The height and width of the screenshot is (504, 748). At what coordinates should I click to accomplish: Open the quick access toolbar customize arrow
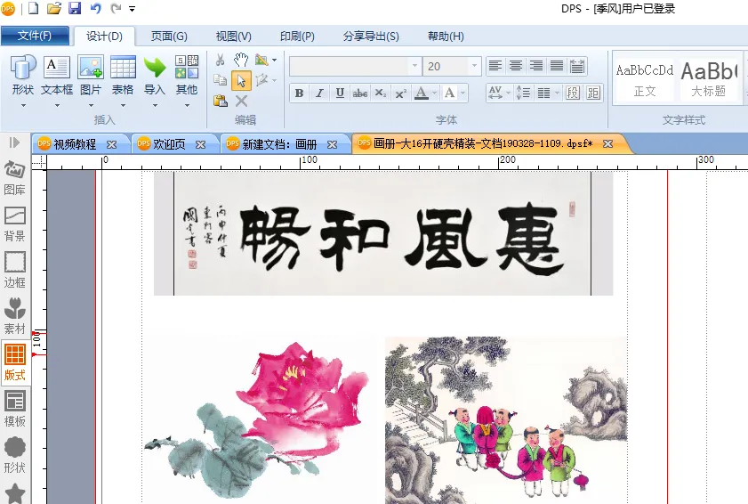[133, 9]
